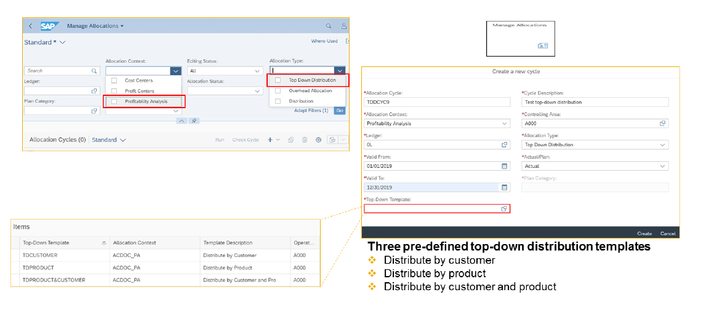Open Controlling Area value help icon

(662, 124)
